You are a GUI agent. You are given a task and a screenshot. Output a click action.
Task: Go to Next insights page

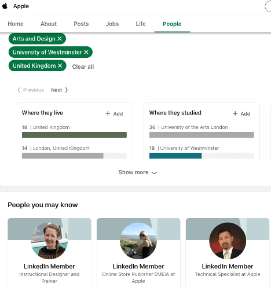[60, 90]
